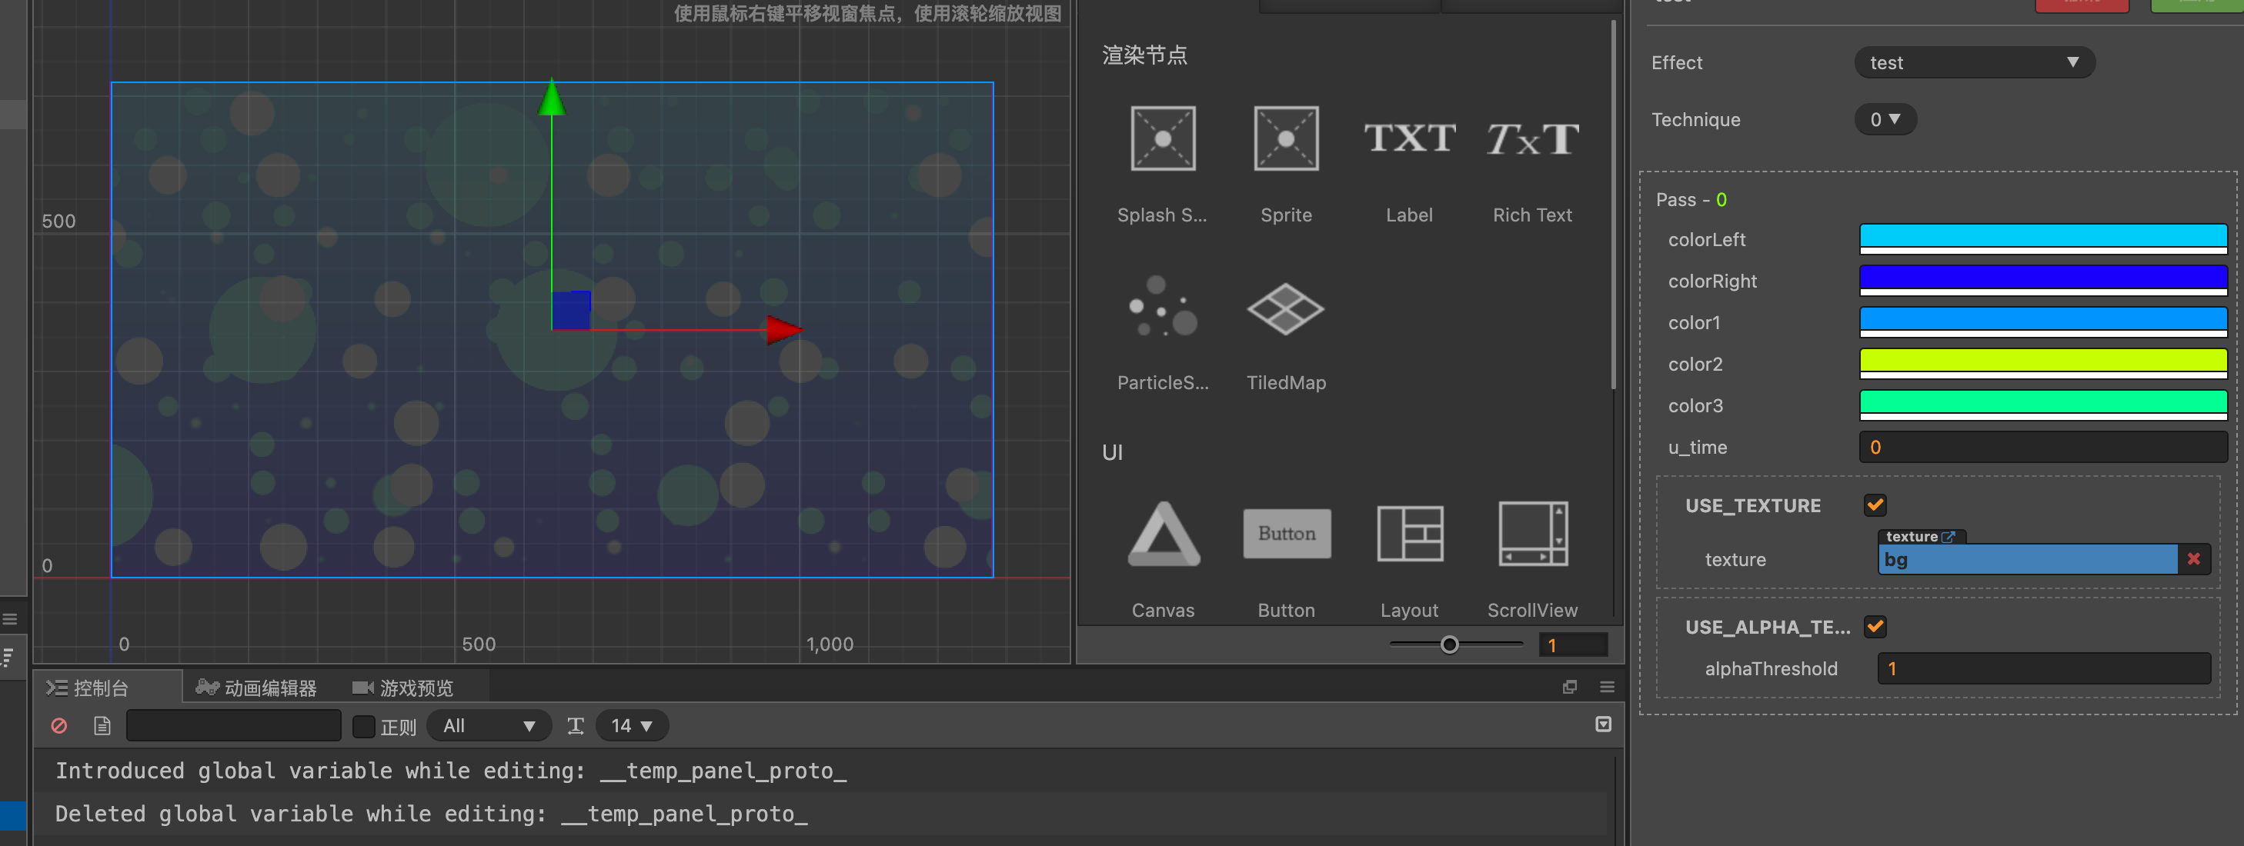Open the console All log filter dropdown
The width and height of the screenshot is (2244, 846).
coord(488,726)
